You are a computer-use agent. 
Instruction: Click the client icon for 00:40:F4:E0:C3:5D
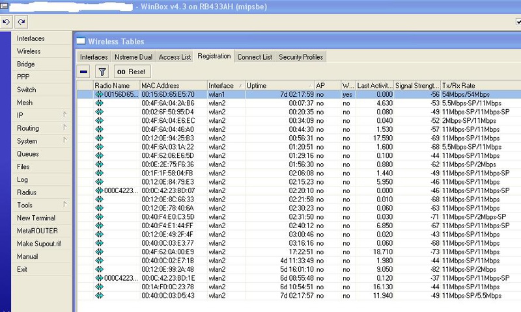point(99,217)
